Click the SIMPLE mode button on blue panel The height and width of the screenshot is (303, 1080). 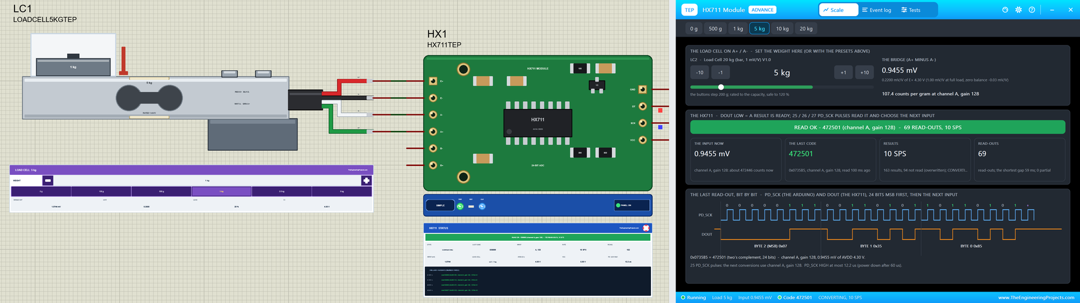click(440, 206)
